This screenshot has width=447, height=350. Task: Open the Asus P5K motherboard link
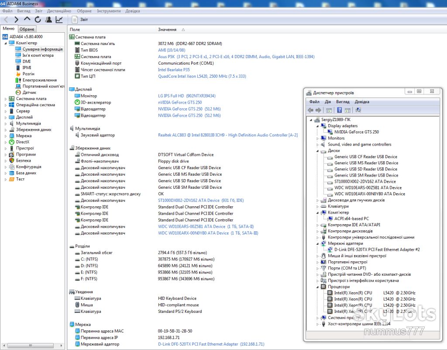pyautogui.click(x=236, y=57)
